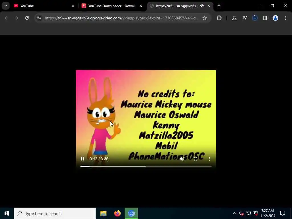Expand the tab search dropdown
Image resolution: width=292 pixels, height=219 pixels.
6,6
